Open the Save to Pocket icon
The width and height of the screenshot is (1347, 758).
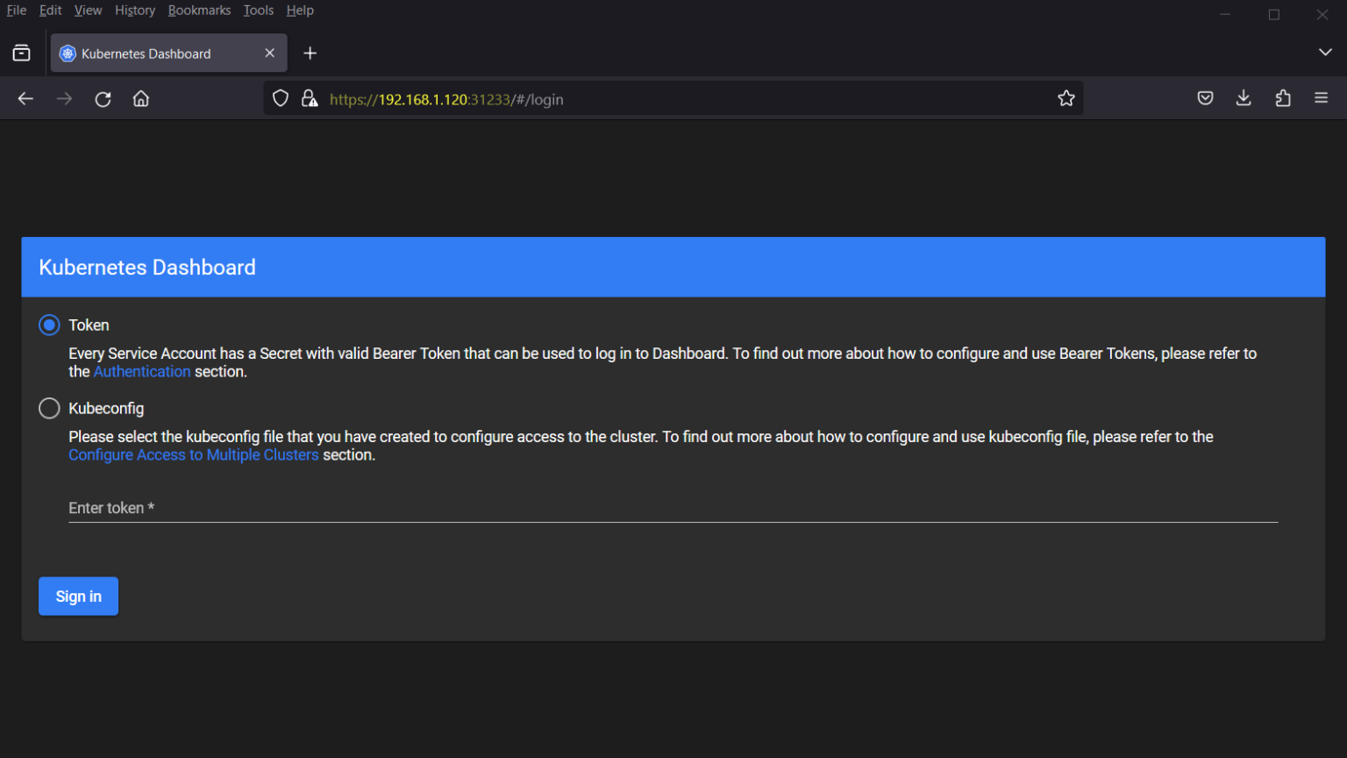pos(1205,98)
